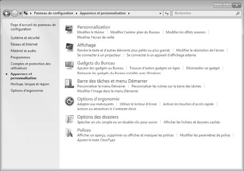
Task: Open Horloge, langue et région
Action: [x=30, y=84]
